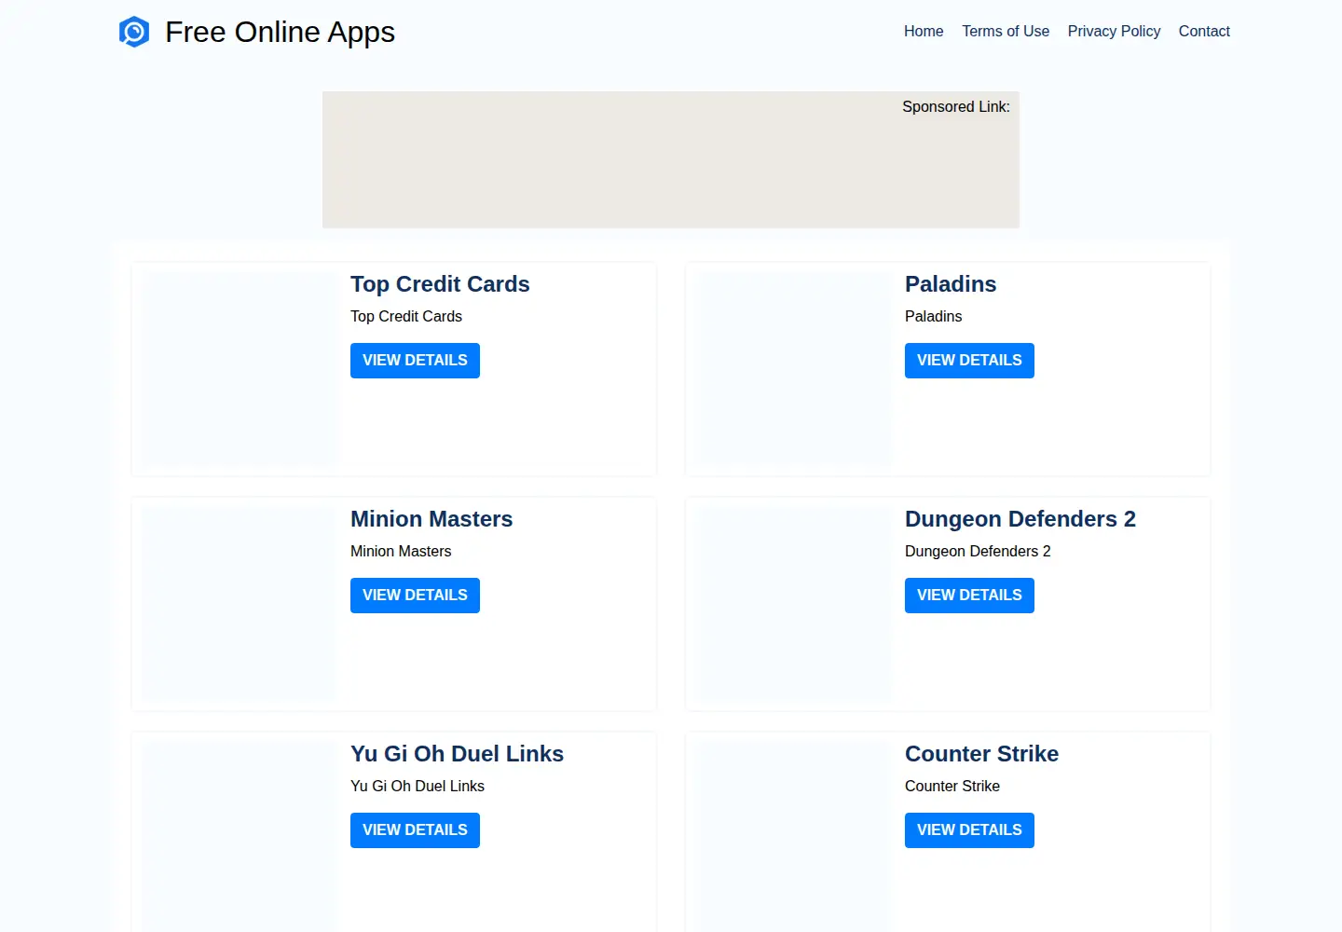Click the Counter Strike heading
Viewport: 1342px width, 932px height.
click(981, 754)
